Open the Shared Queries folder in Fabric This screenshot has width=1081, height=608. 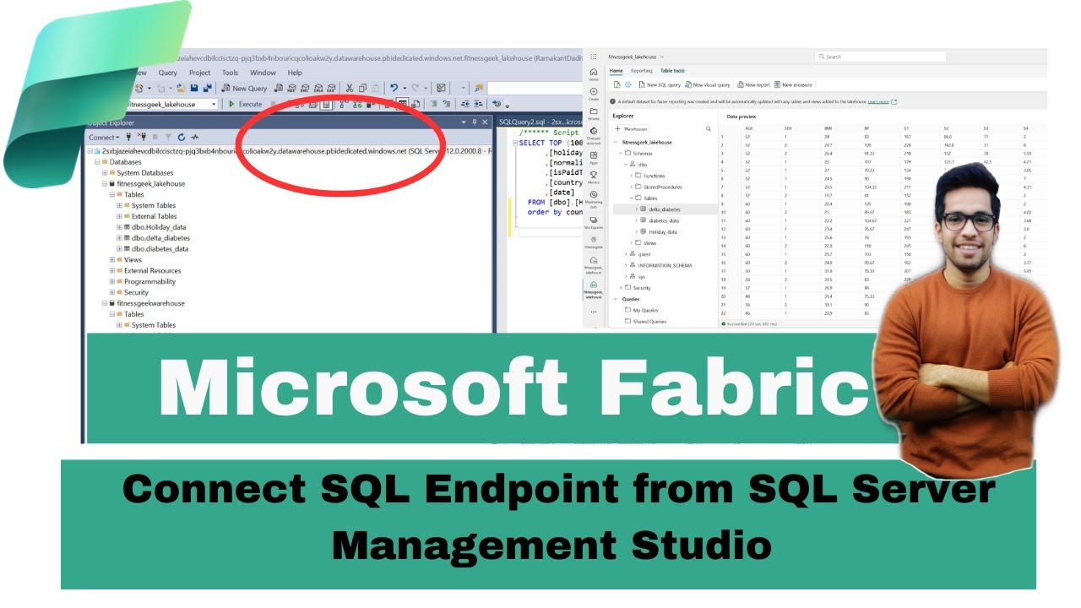click(x=645, y=321)
